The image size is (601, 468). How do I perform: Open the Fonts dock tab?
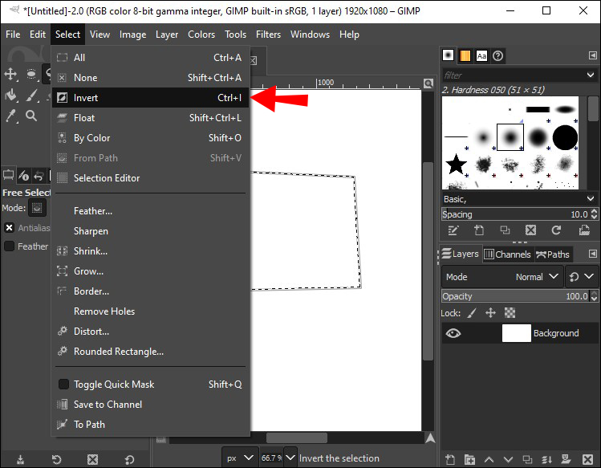point(481,56)
